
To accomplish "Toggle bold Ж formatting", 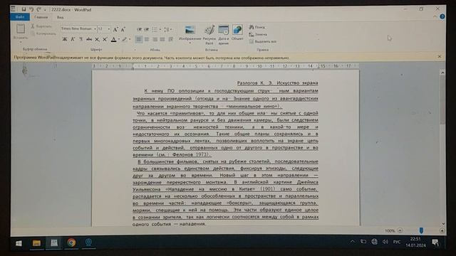I will pyautogui.click(x=65, y=39).
